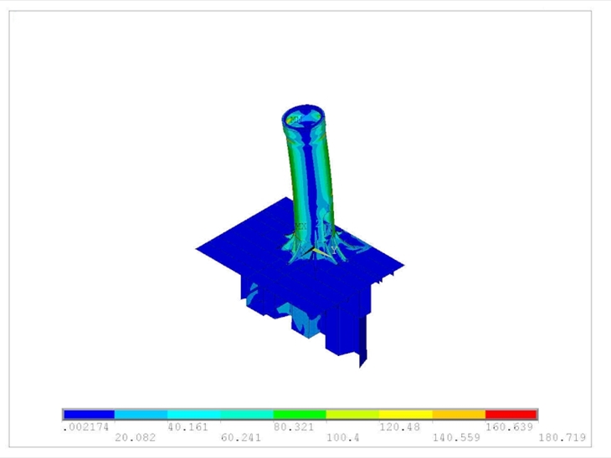611x458 pixels.
Task: Select the red legend color band
Action: coord(511,415)
